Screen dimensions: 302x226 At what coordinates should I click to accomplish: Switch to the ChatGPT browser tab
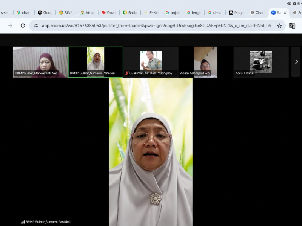click(x=257, y=13)
